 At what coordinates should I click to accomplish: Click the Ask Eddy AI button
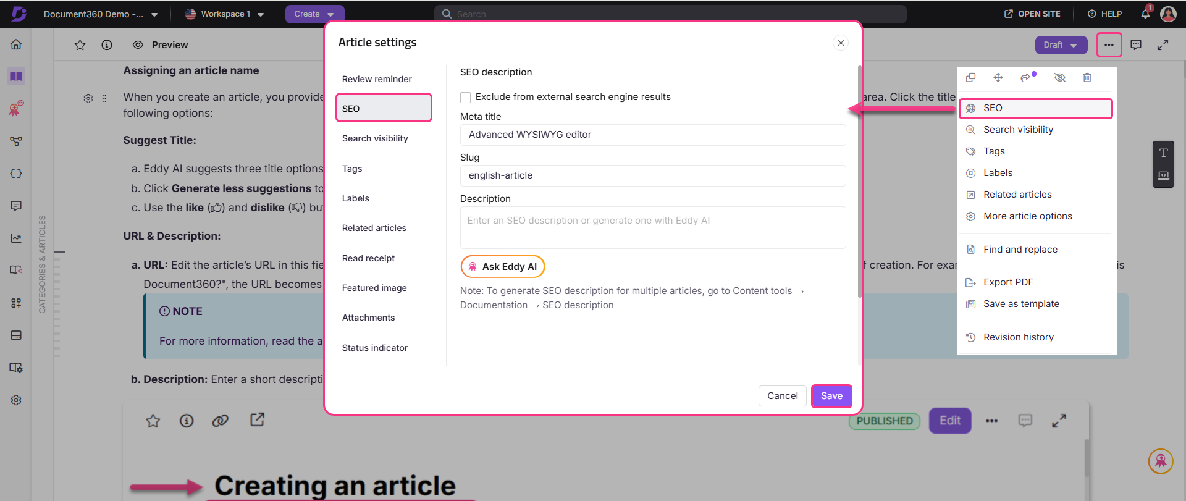click(x=503, y=267)
